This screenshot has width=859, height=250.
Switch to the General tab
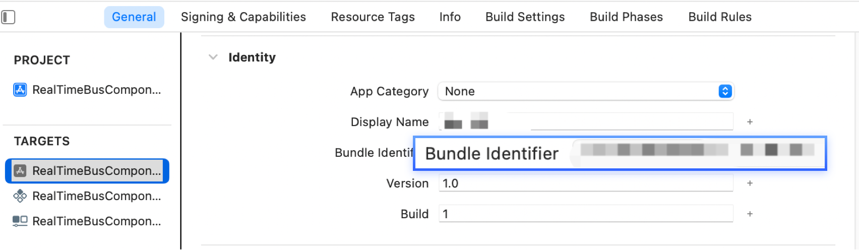[134, 17]
